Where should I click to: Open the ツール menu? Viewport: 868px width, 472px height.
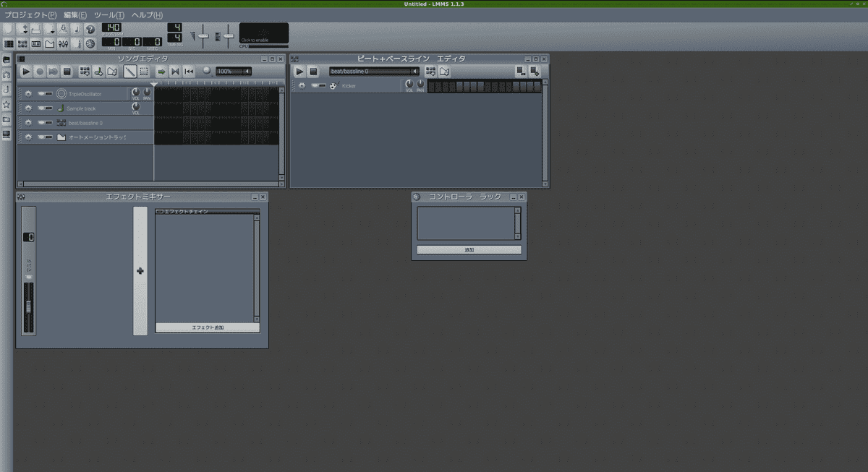point(109,15)
